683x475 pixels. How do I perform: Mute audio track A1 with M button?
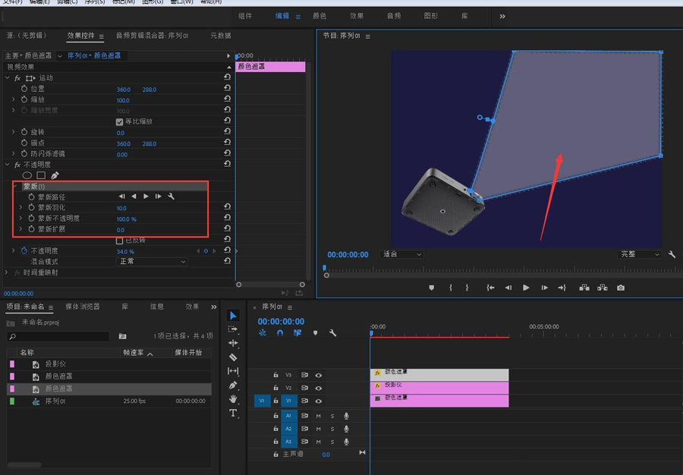[319, 416]
